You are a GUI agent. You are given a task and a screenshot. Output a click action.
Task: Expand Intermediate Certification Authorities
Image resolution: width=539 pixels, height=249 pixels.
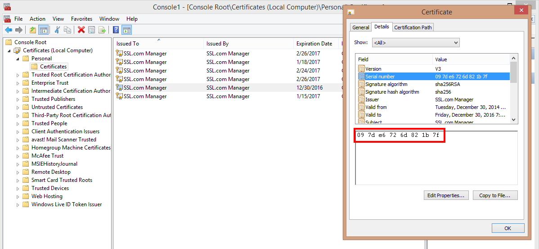pyautogui.click(x=18, y=91)
